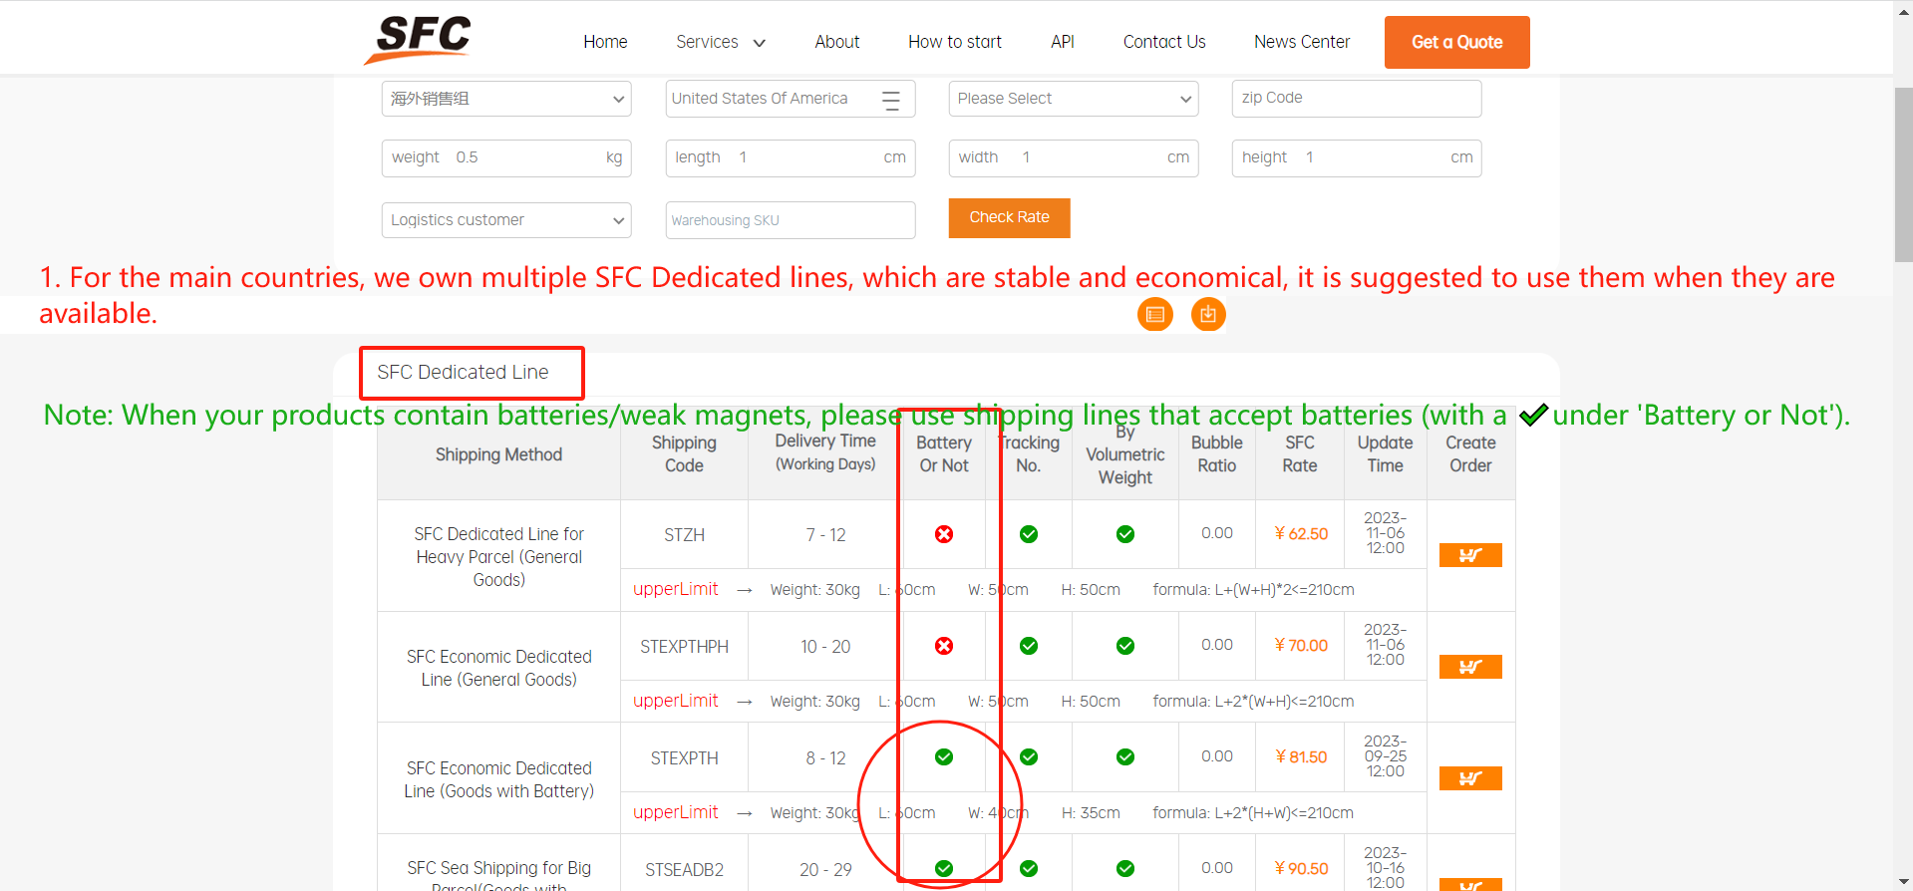Click the height input field
The width and height of the screenshot is (1913, 891).
pyautogui.click(x=1356, y=157)
